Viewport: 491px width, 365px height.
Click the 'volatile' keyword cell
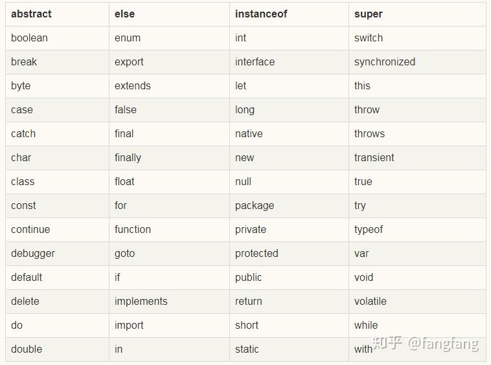pos(371,301)
